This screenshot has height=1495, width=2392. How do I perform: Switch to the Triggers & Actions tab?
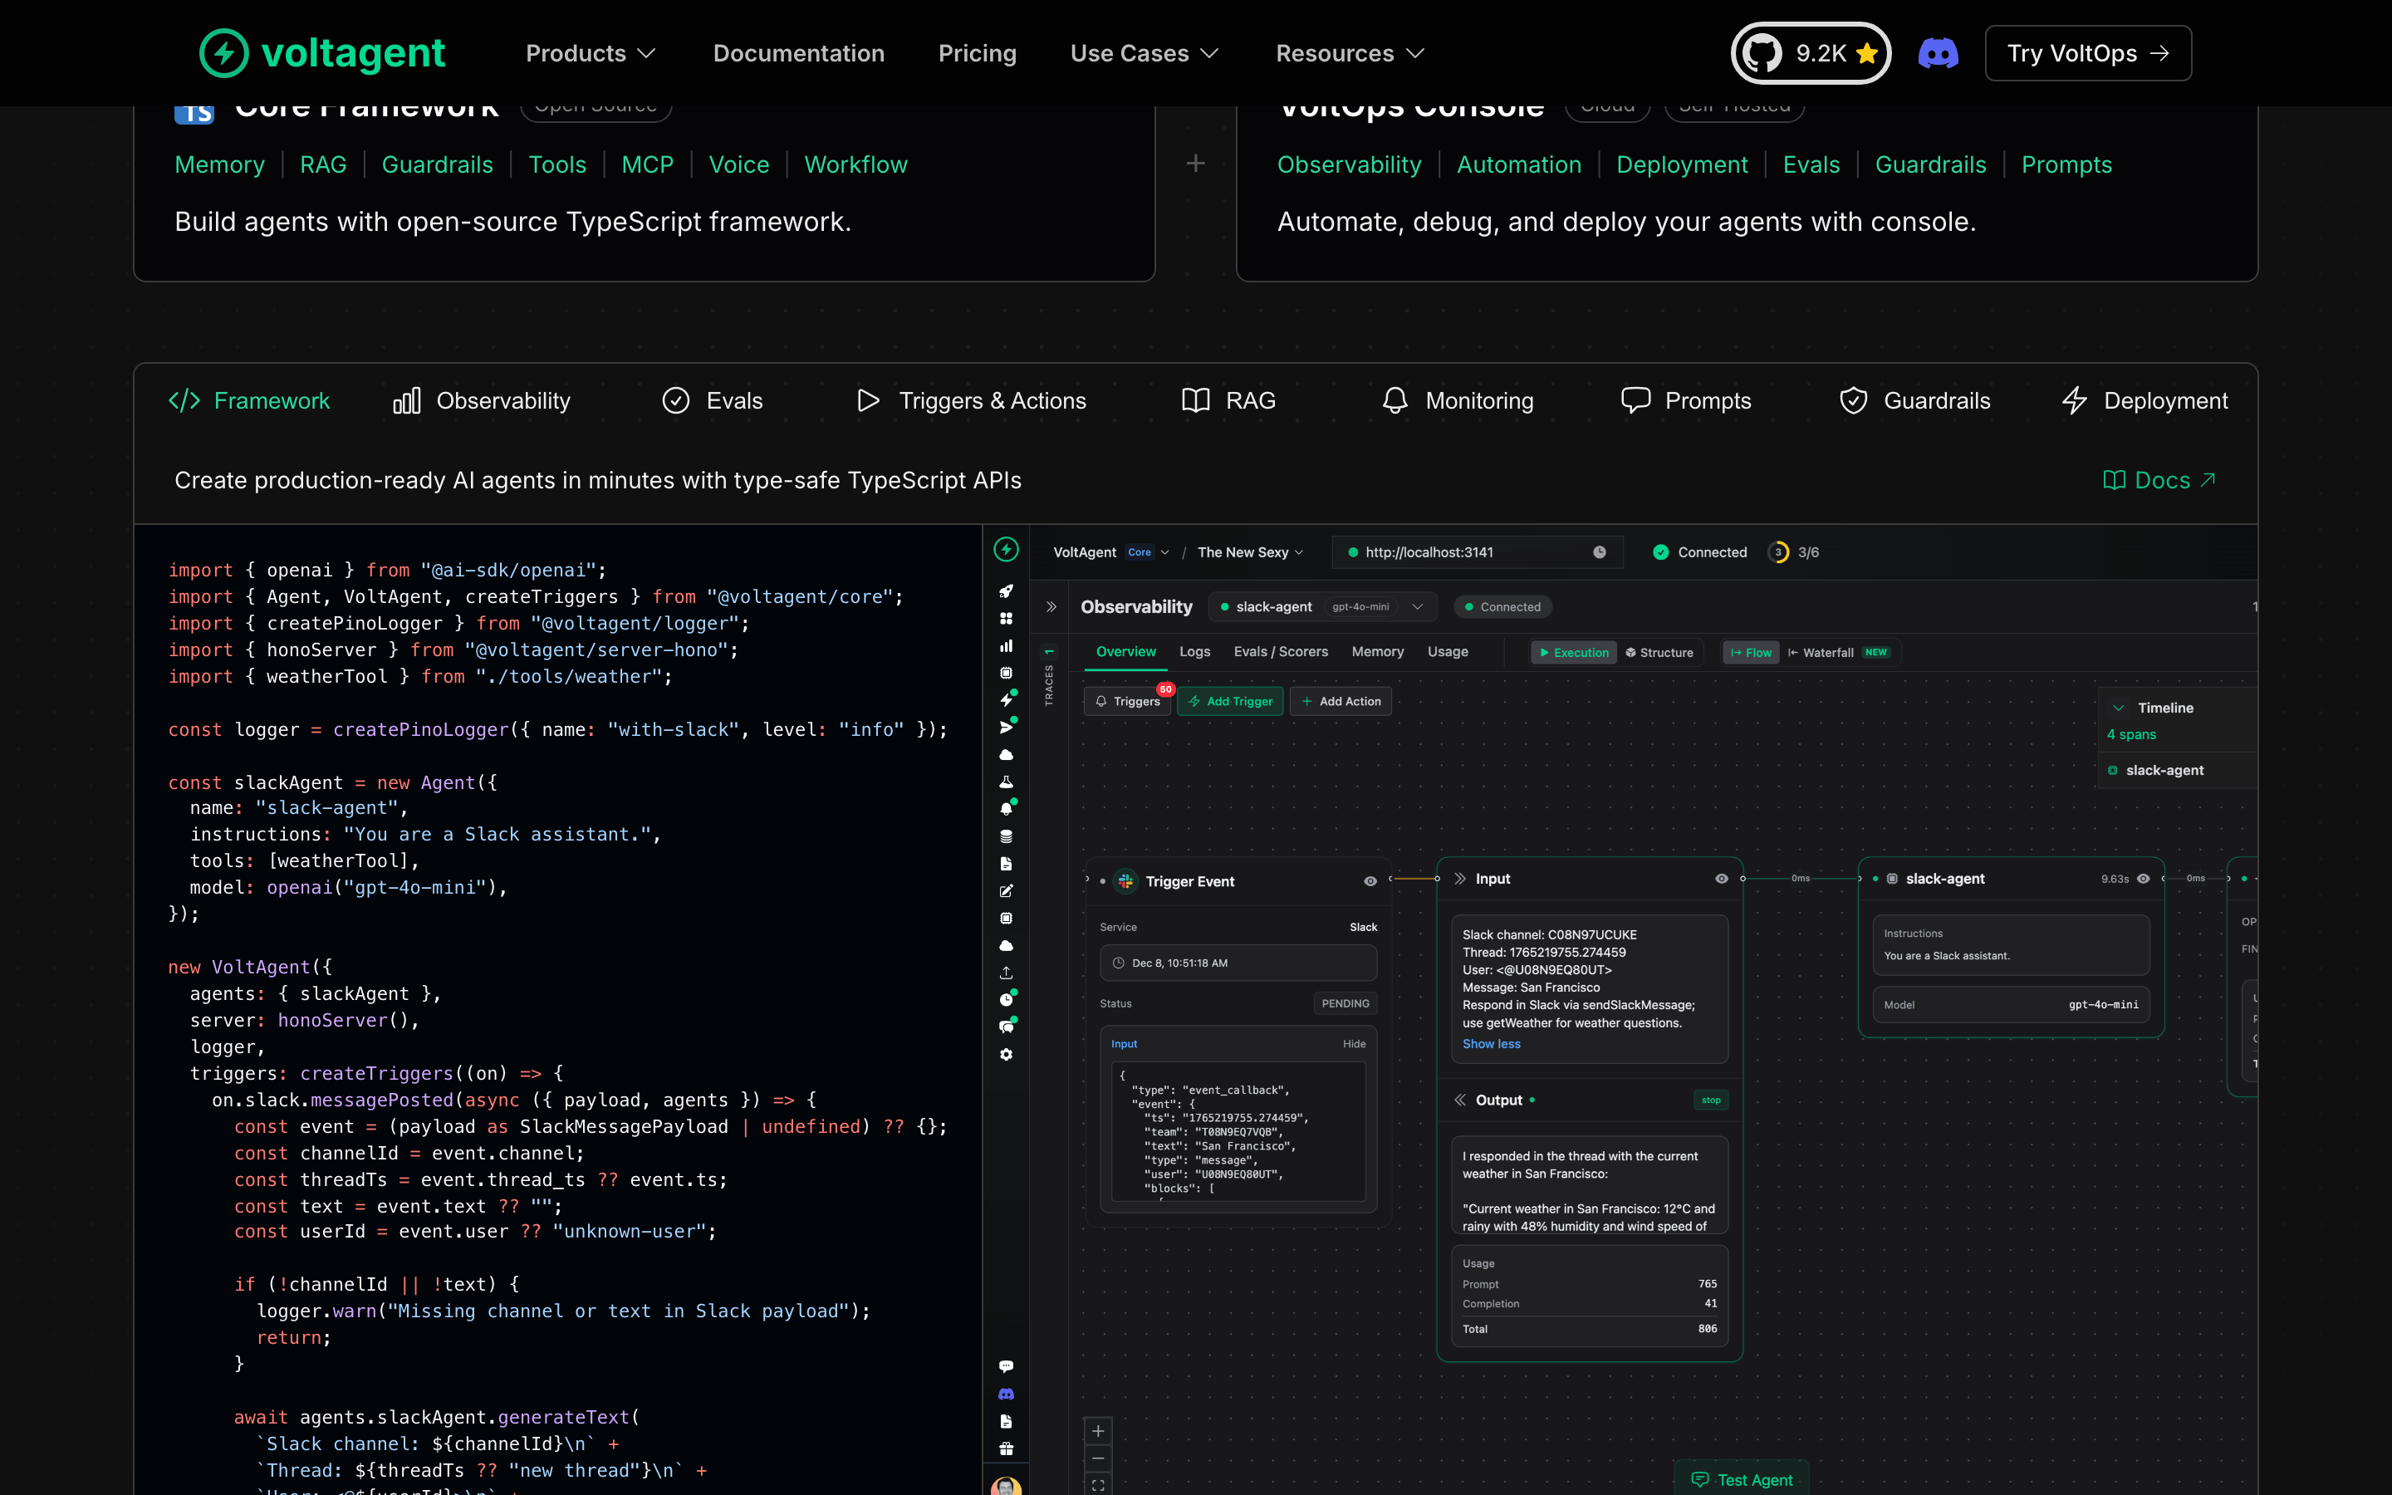pos(972,400)
